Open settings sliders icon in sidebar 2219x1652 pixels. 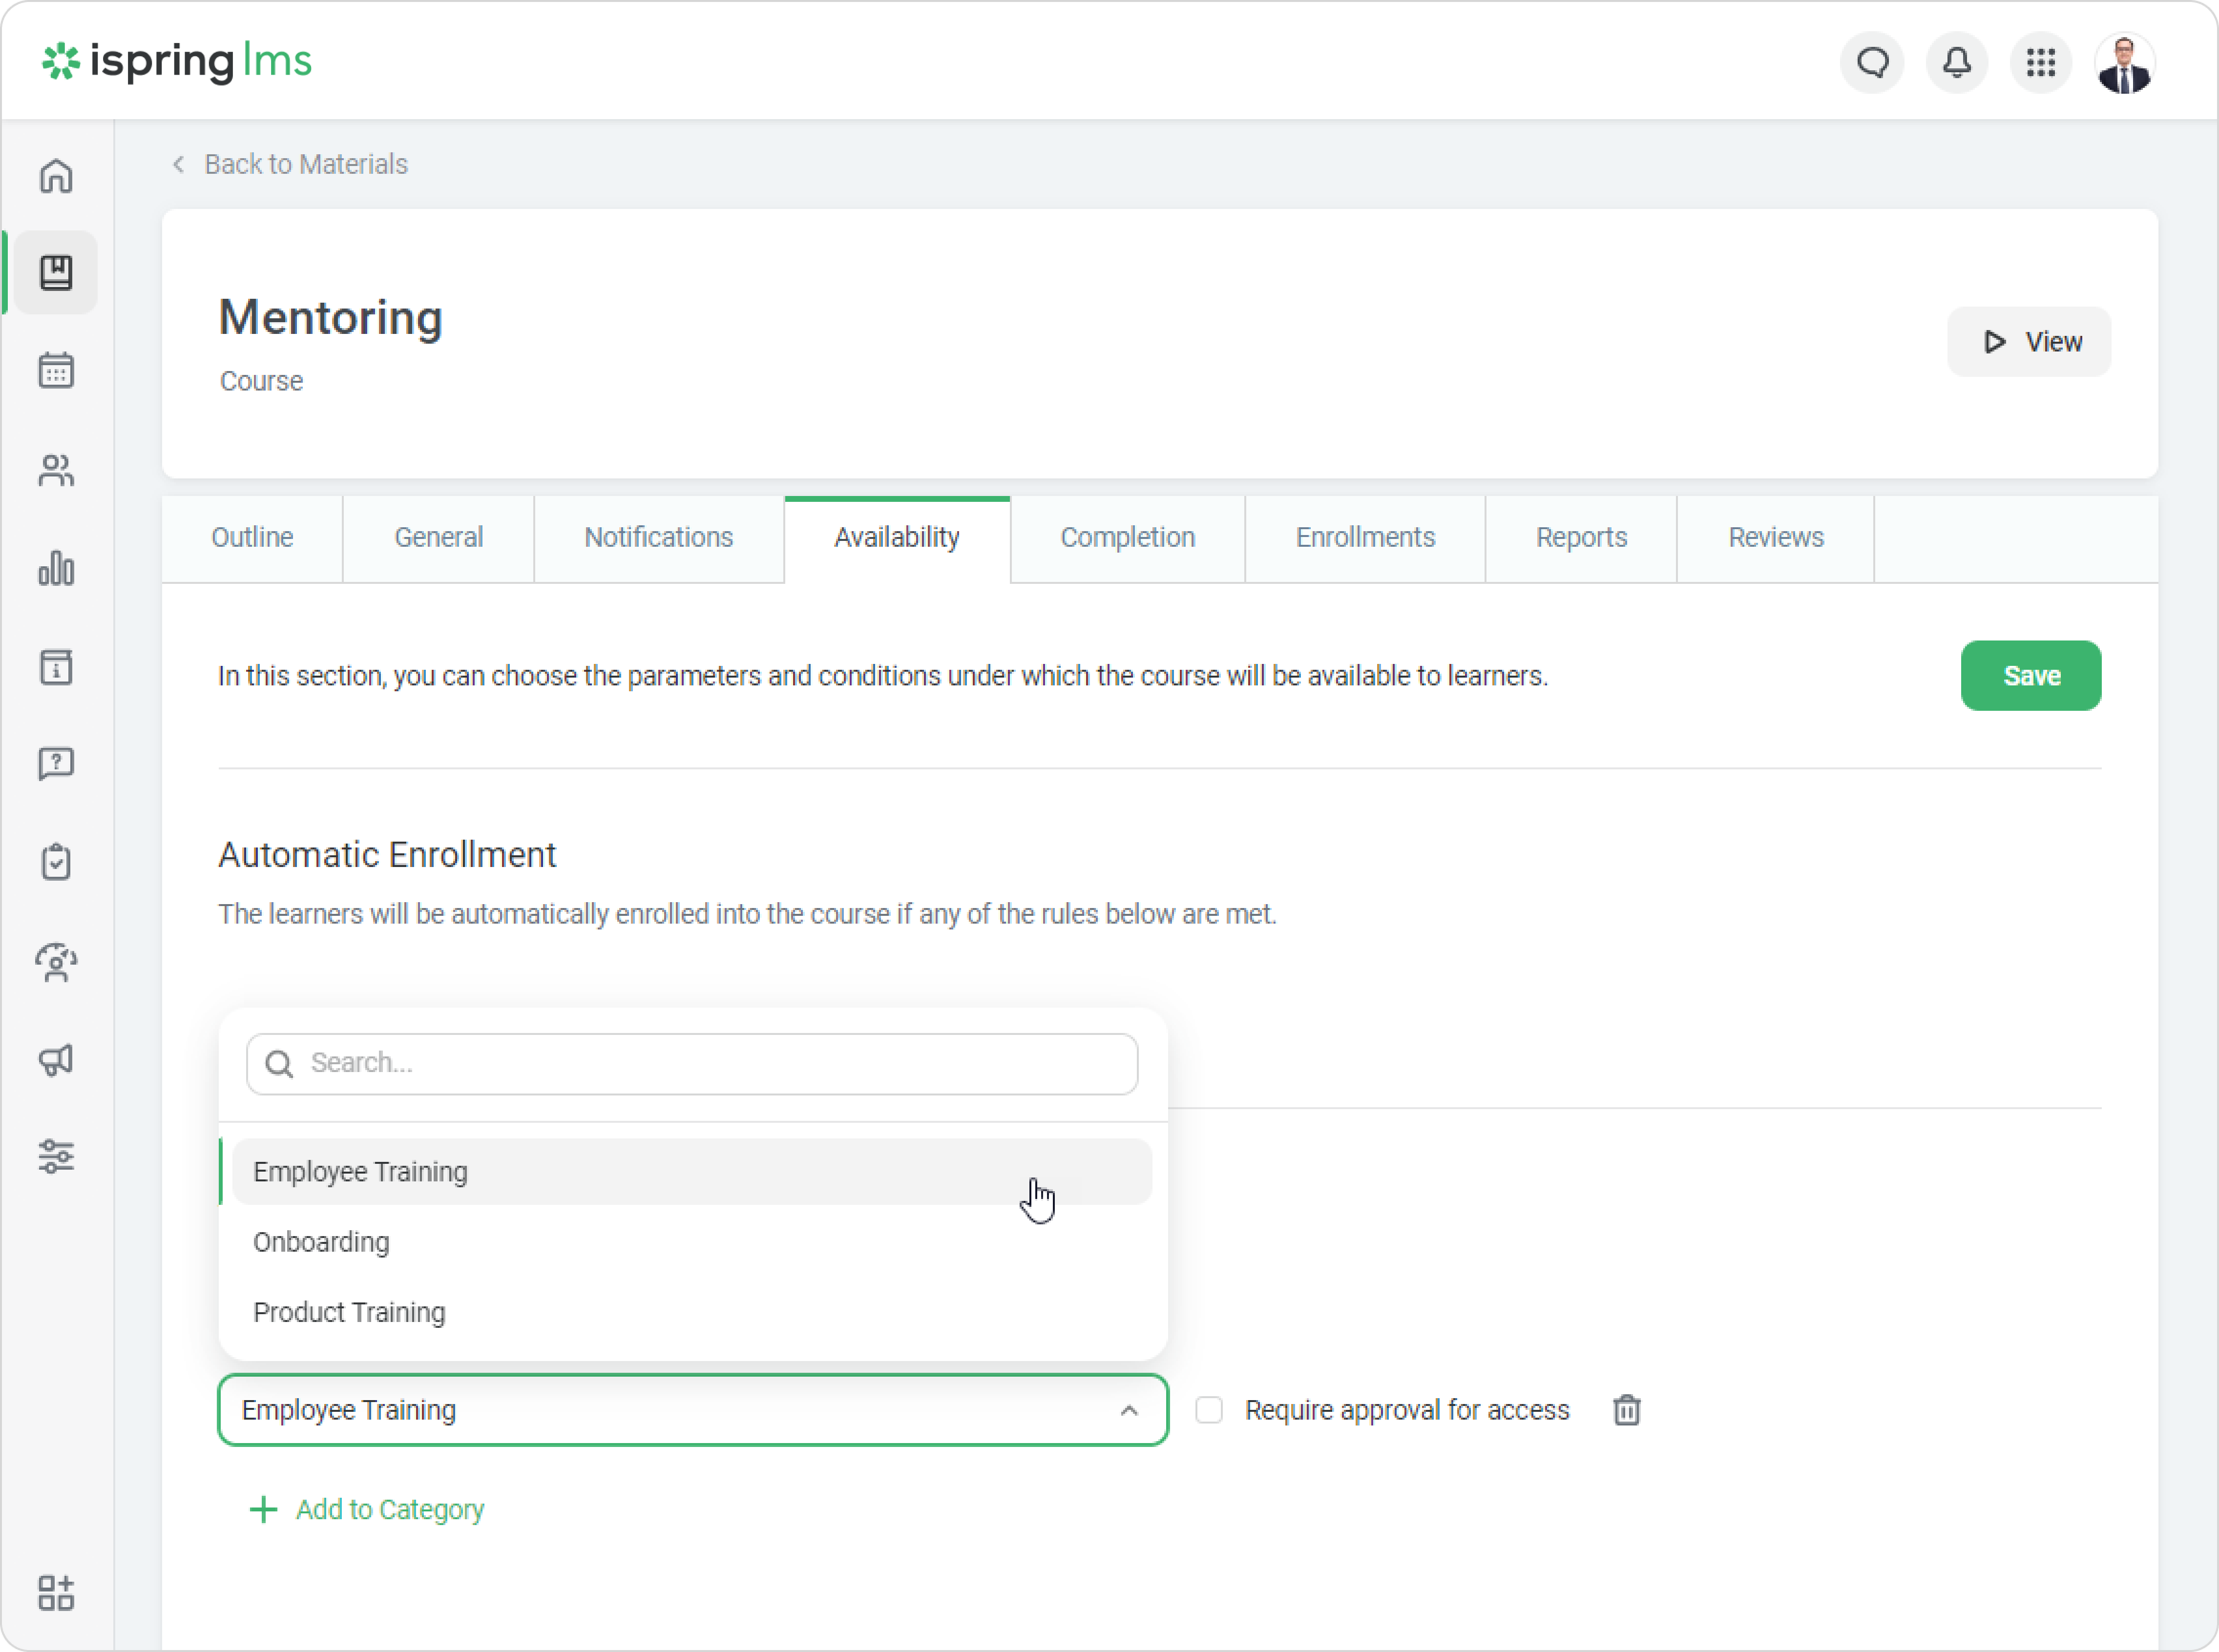(56, 1157)
